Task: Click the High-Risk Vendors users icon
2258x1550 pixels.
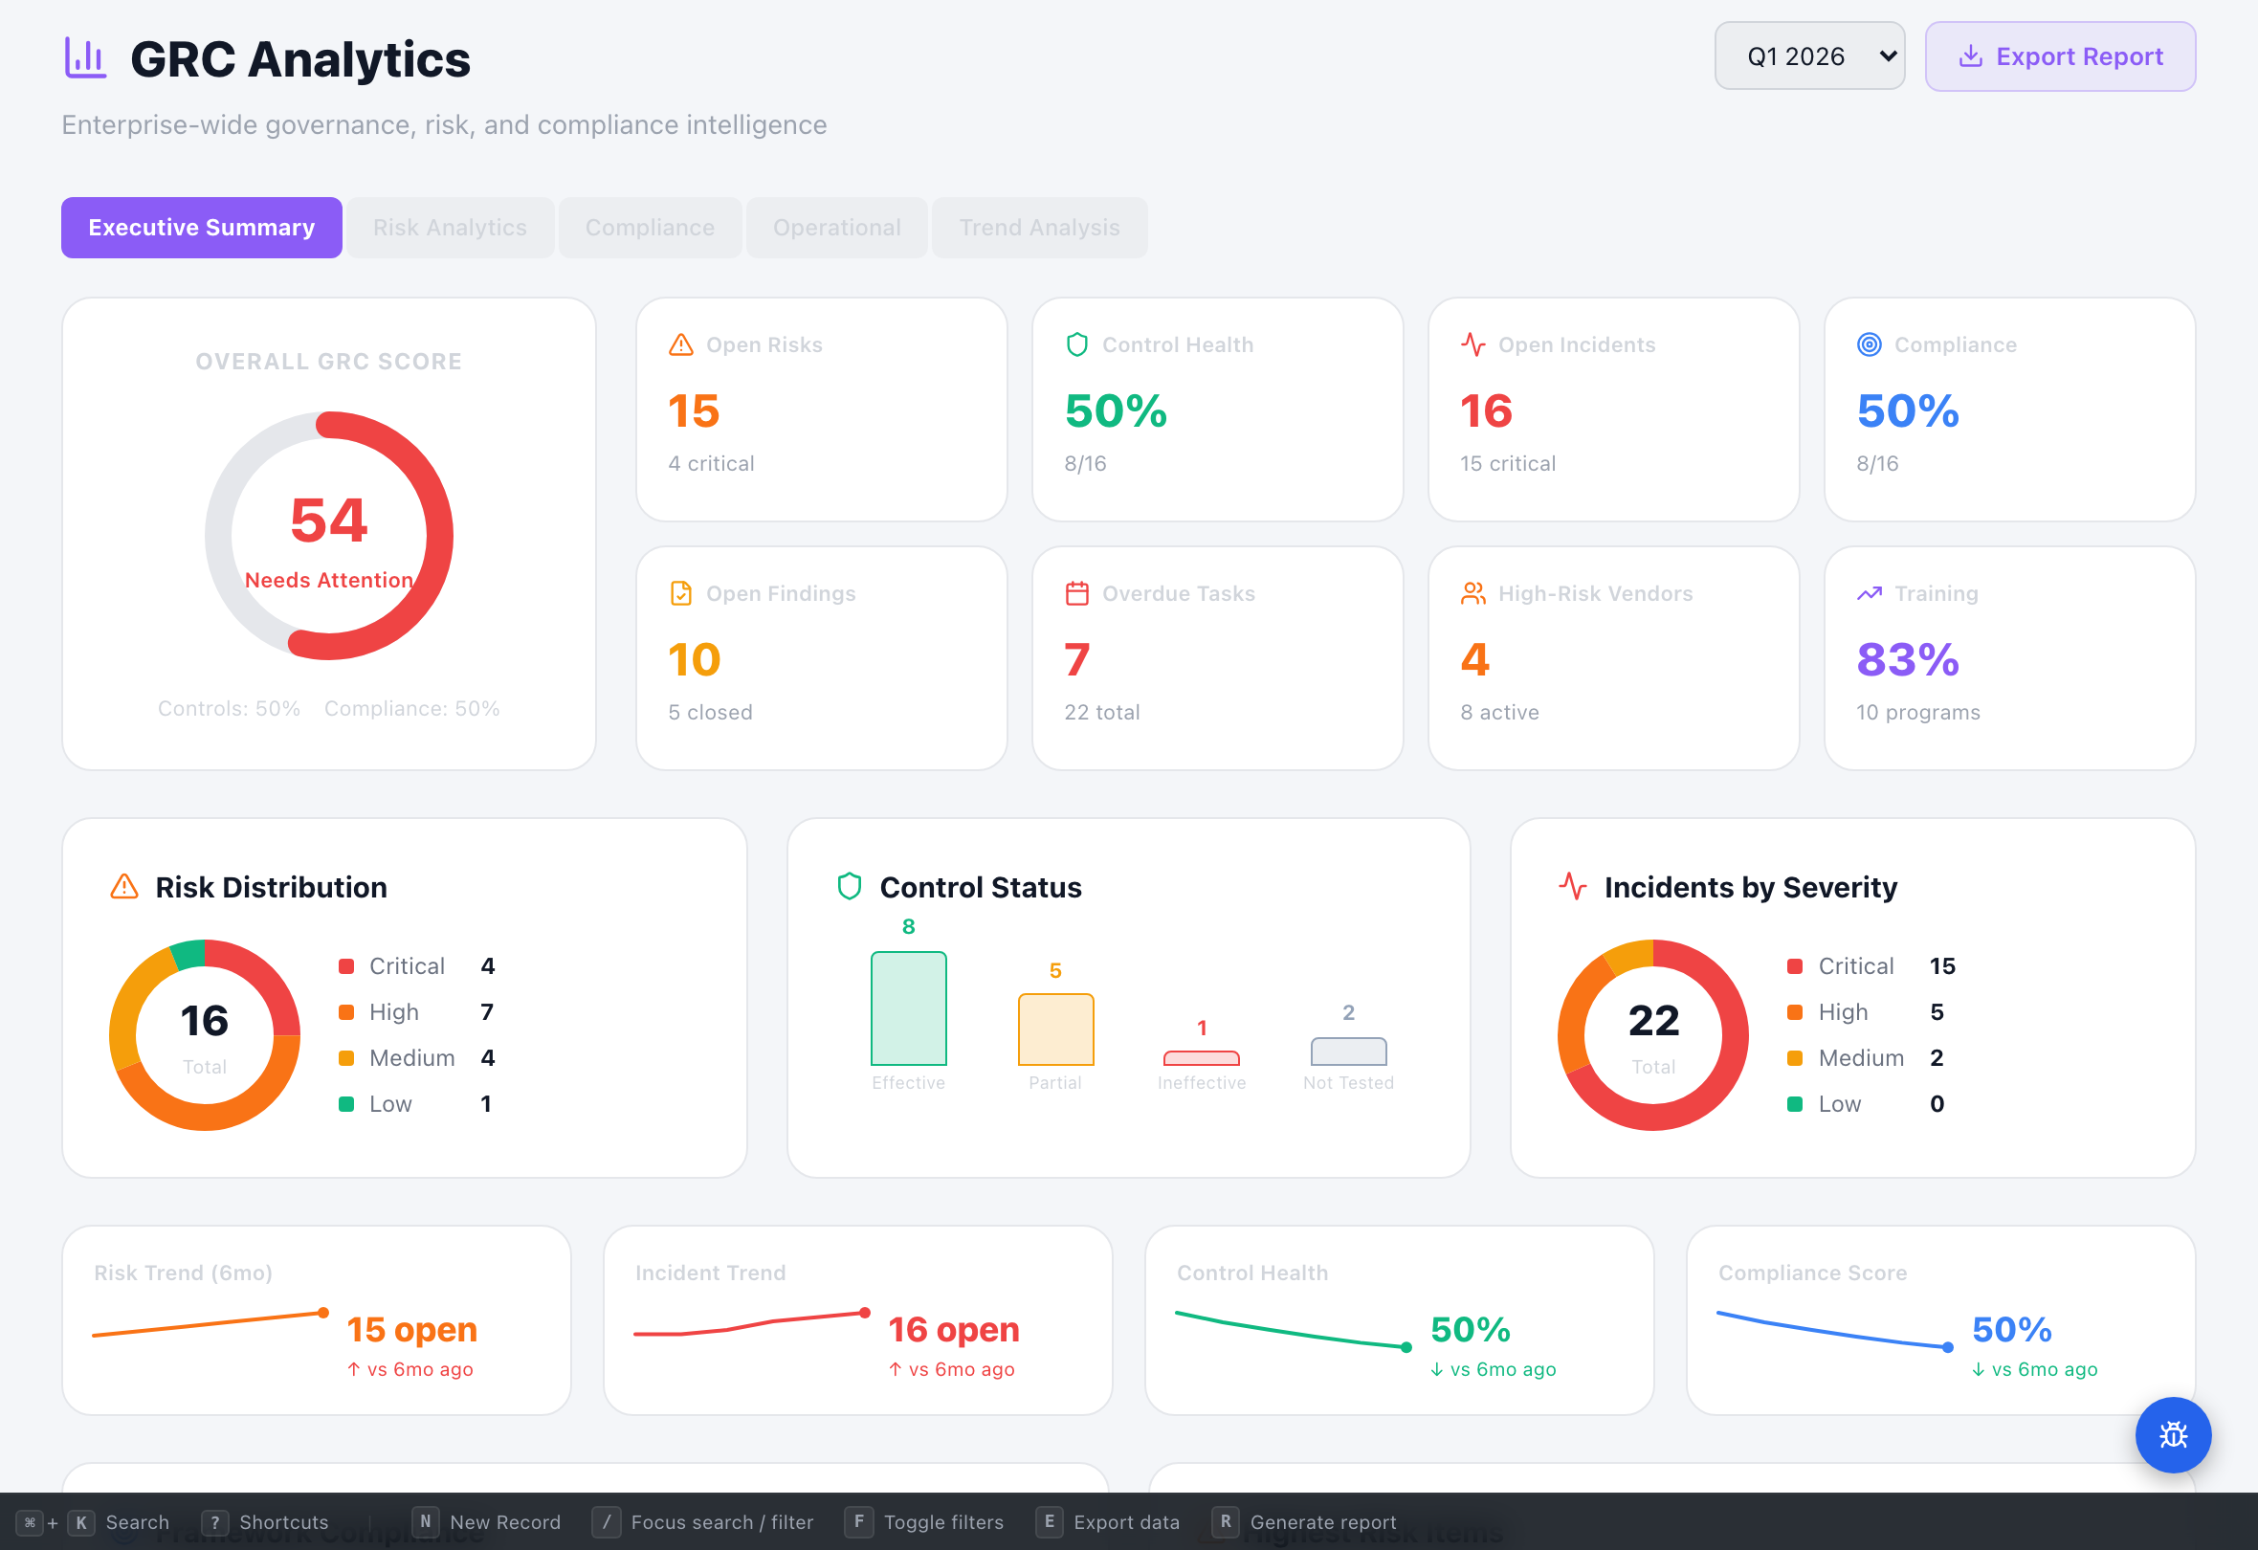Action: (x=1473, y=593)
